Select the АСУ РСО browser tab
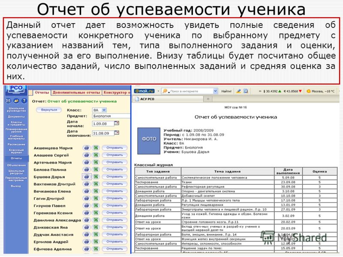This screenshot has height=257, width=343. (x=168, y=99)
